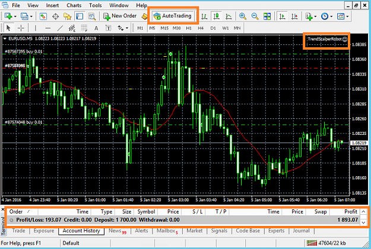Zoom in on the chart
This screenshot has height=249, width=371.
tap(243, 17)
